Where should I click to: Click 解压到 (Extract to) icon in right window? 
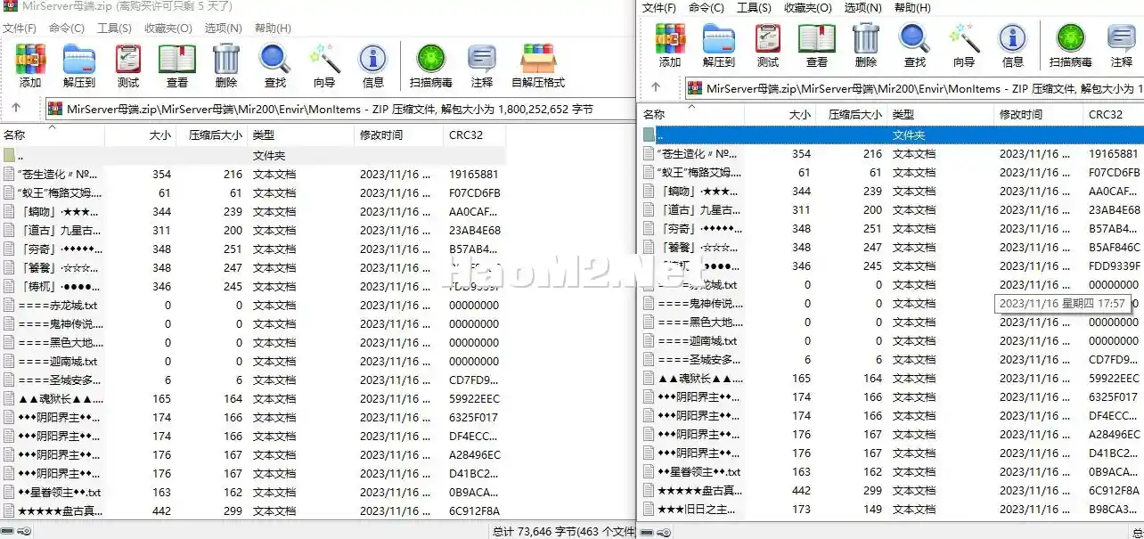(719, 45)
